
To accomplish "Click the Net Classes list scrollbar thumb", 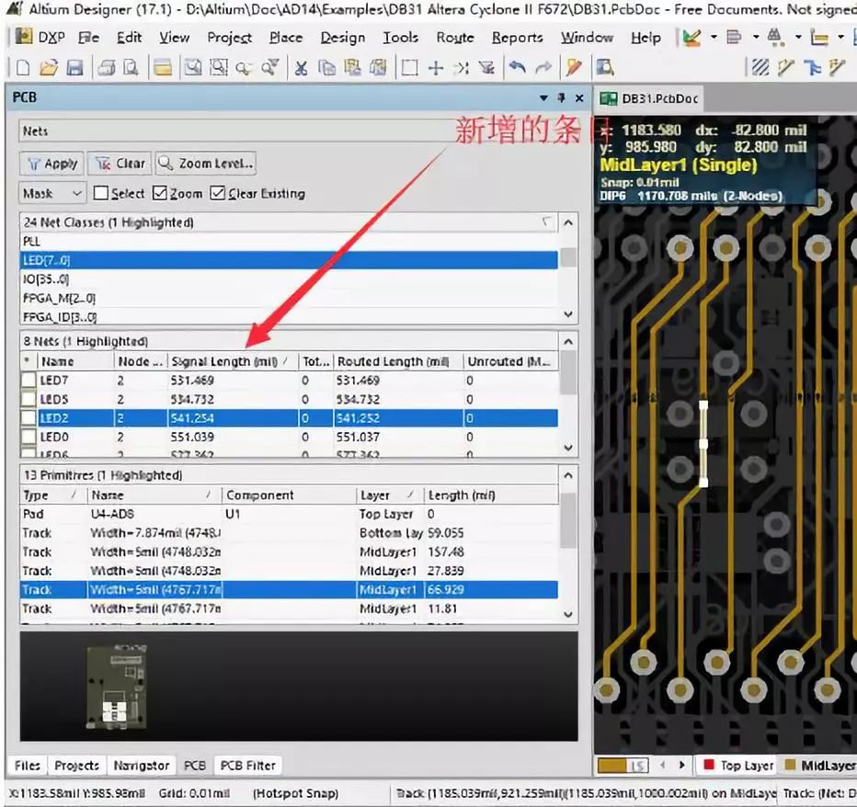I will coord(568,256).
